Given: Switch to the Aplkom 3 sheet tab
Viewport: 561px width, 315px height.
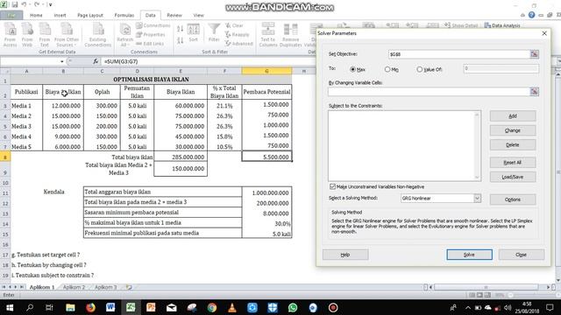Looking at the screenshot, I should (105, 287).
